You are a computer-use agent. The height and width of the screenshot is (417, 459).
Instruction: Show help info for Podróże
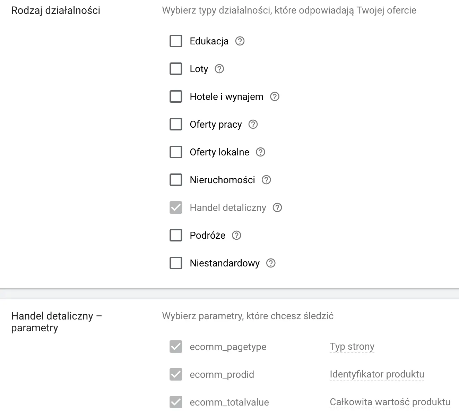pos(236,236)
